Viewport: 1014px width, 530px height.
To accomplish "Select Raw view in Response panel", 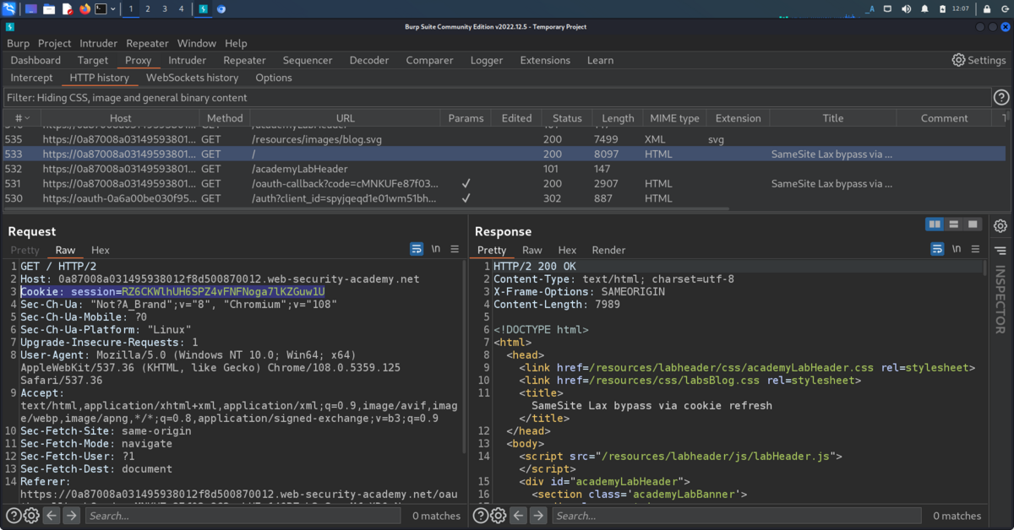I will coord(532,250).
